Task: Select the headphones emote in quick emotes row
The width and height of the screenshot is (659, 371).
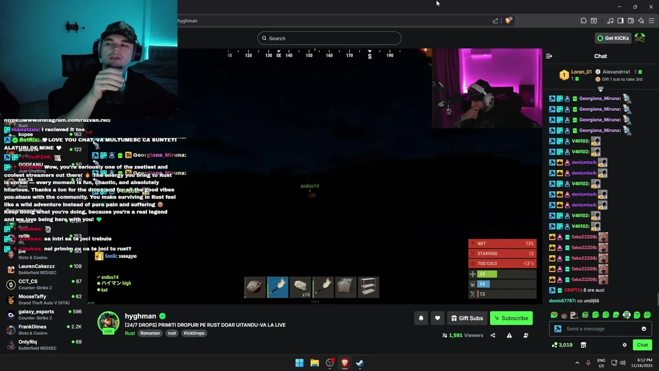Action: pyautogui.click(x=627, y=315)
